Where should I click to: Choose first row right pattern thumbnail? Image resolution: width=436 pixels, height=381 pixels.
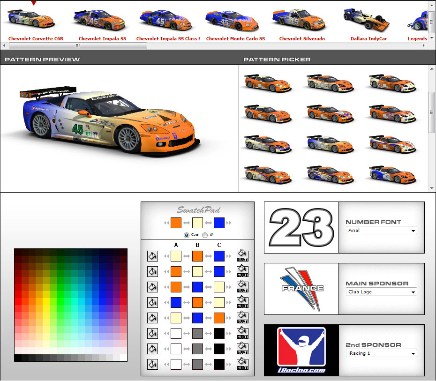tap(392, 83)
